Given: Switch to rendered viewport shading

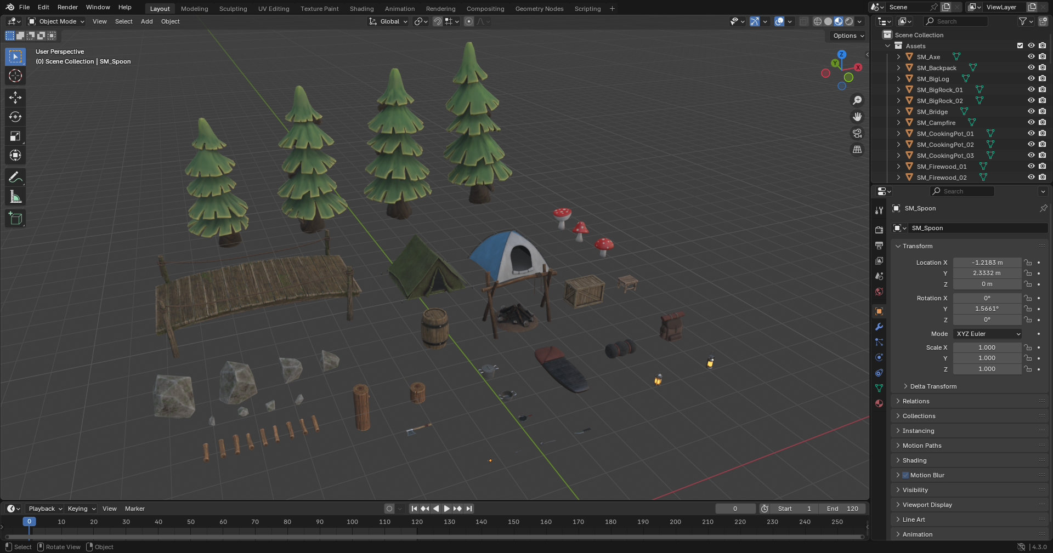Looking at the screenshot, I should click(x=849, y=21).
